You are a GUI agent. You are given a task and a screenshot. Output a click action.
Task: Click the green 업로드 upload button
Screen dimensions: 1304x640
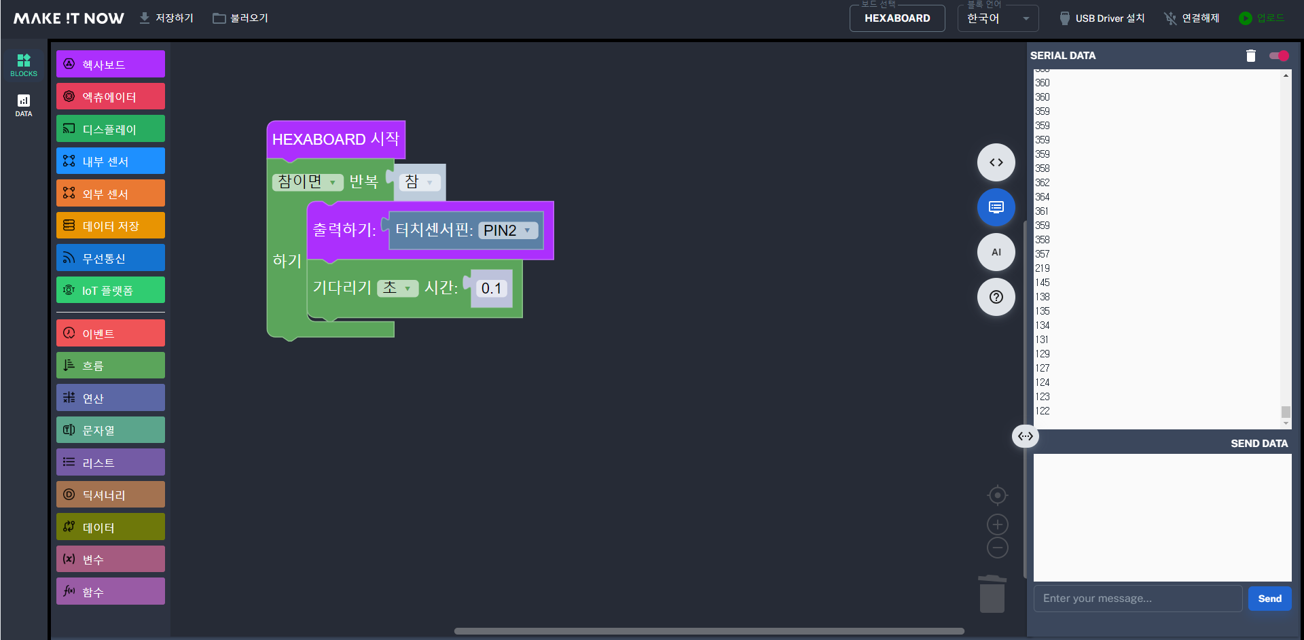point(1262,18)
